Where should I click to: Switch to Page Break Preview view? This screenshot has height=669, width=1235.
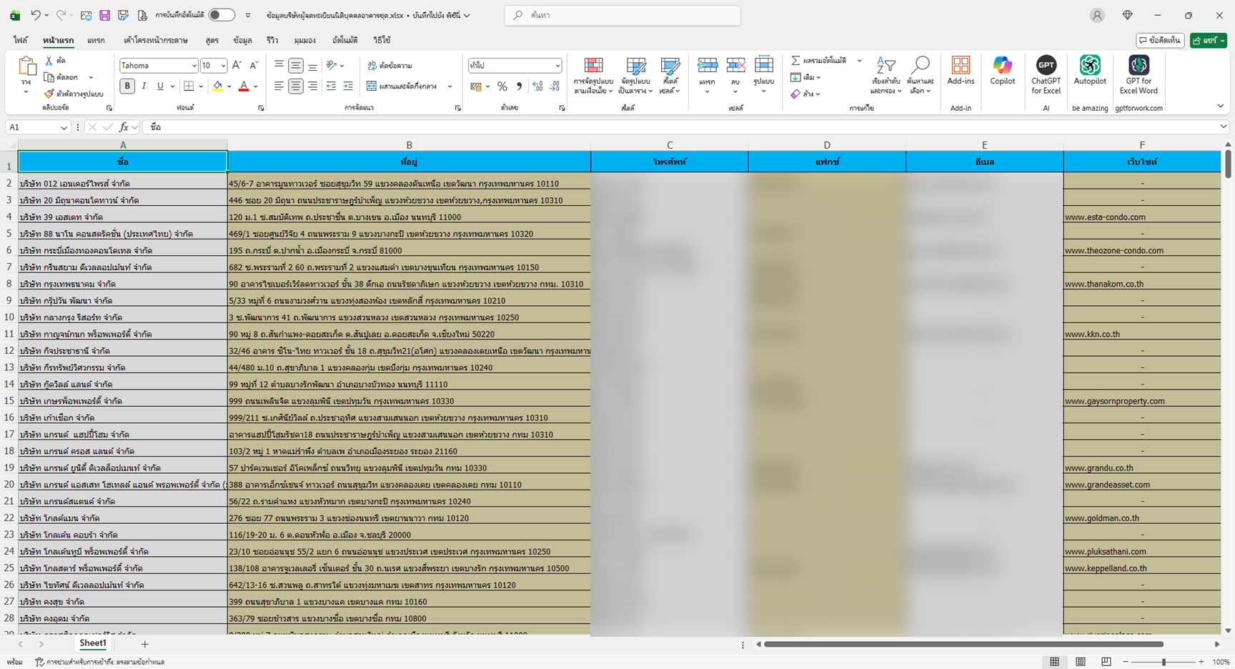[1106, 662]
